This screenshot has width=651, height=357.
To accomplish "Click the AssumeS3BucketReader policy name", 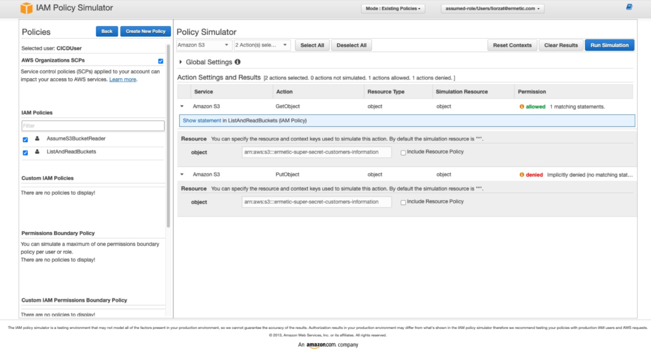I will coord(76,138).
